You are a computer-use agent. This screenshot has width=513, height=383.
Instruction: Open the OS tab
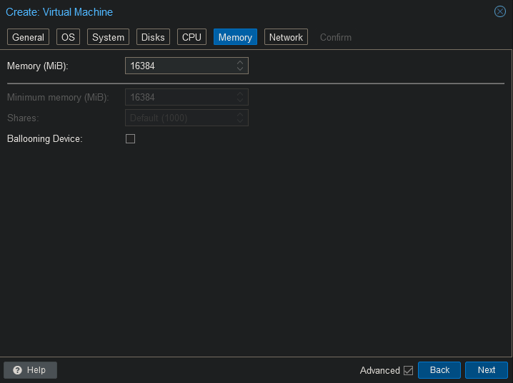click(68, 37)
